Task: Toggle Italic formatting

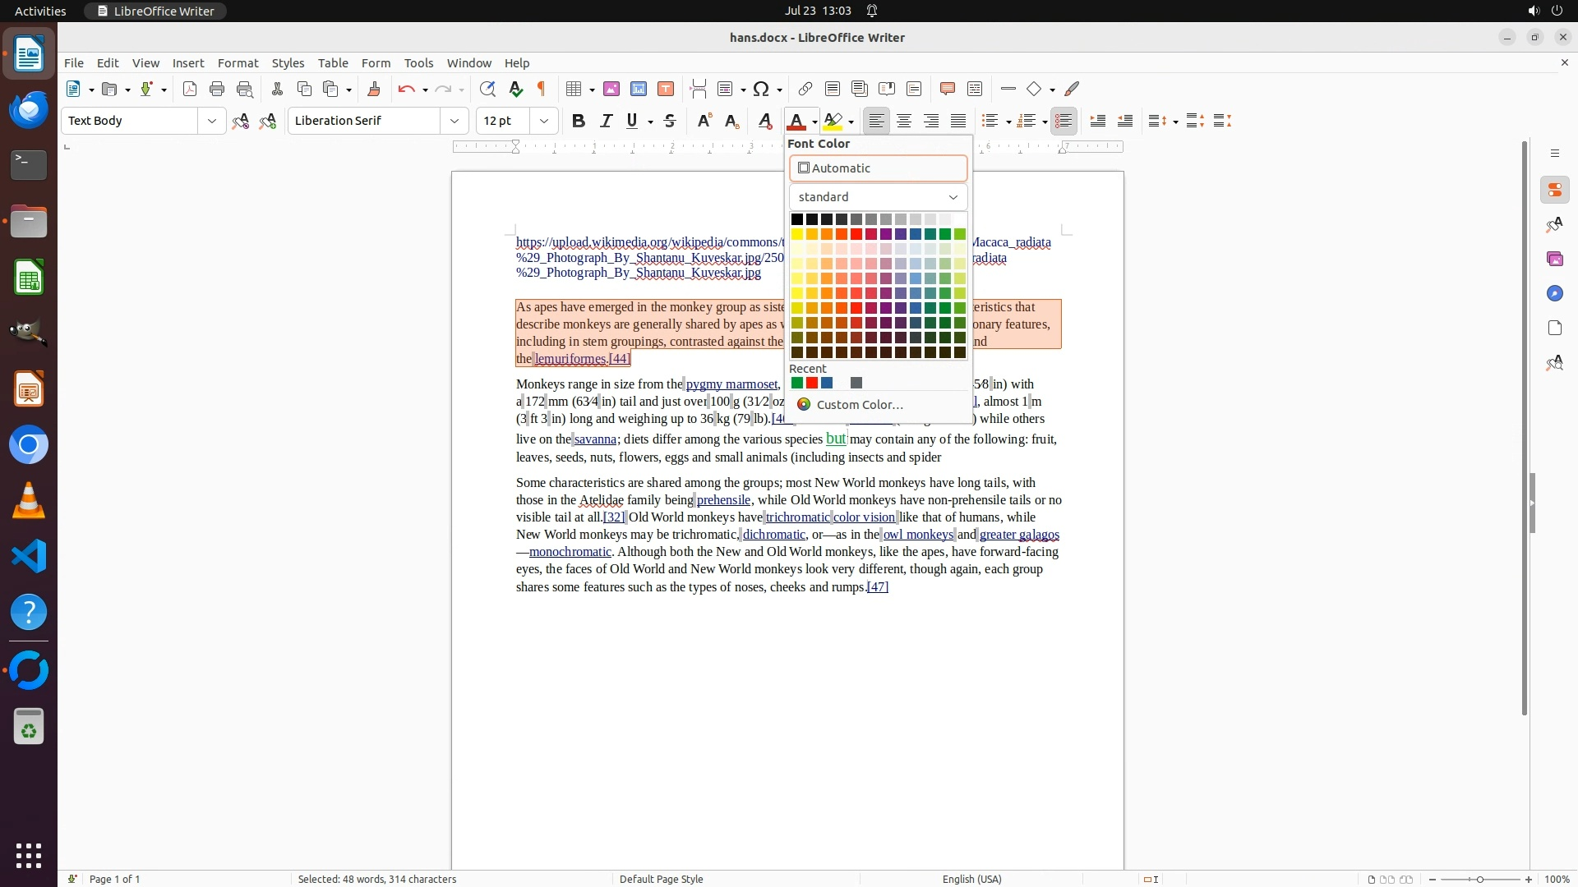Action: tap(606, 121)
